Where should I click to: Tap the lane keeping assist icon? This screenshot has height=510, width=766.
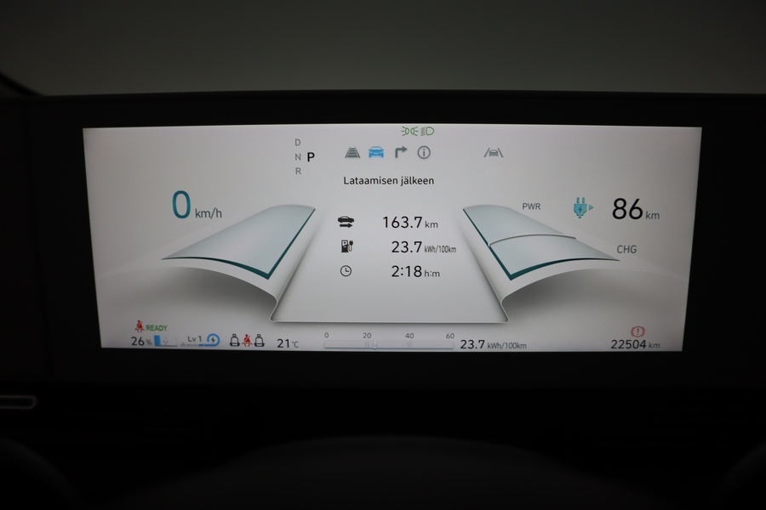point(494,153)
